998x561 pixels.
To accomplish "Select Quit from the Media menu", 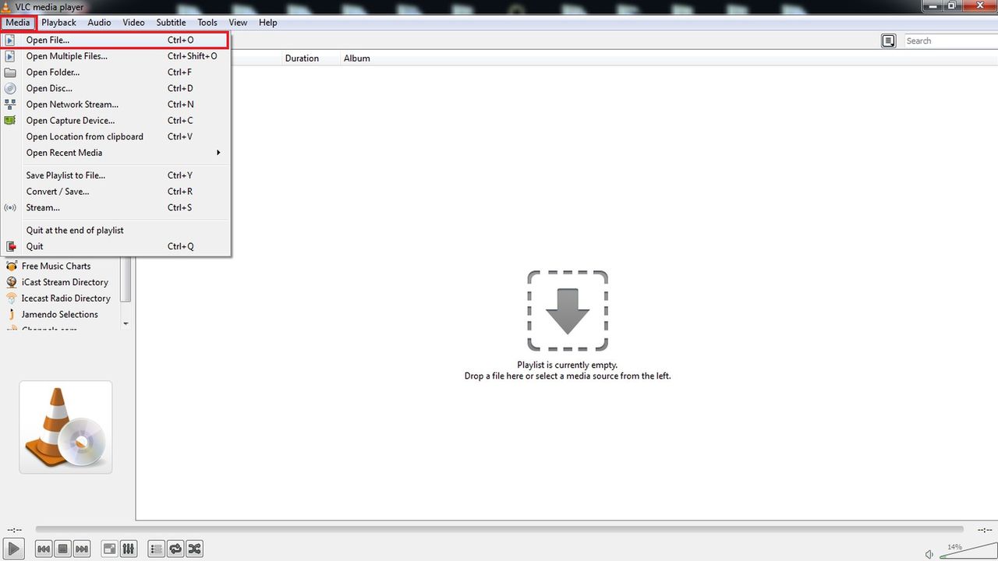I will pos(115,246).
